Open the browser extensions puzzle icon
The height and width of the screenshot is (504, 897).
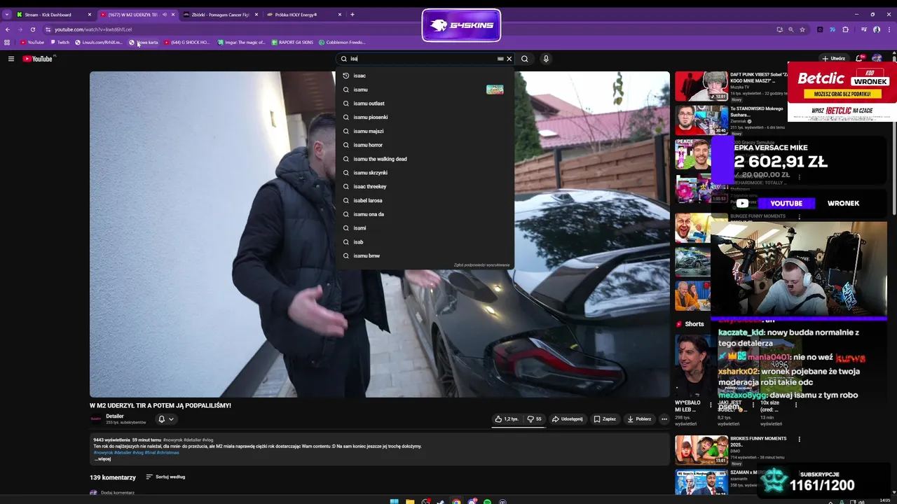[846, 29]
